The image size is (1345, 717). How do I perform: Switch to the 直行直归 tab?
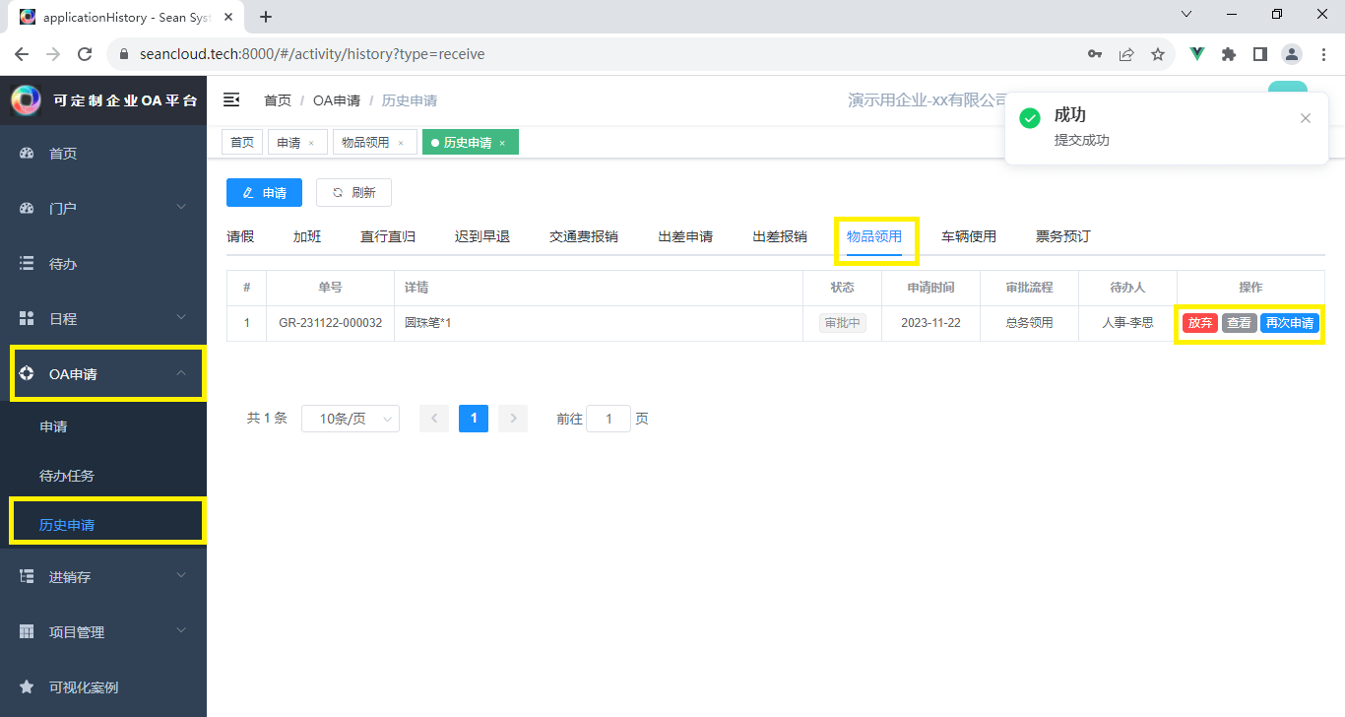pos(388,236)
